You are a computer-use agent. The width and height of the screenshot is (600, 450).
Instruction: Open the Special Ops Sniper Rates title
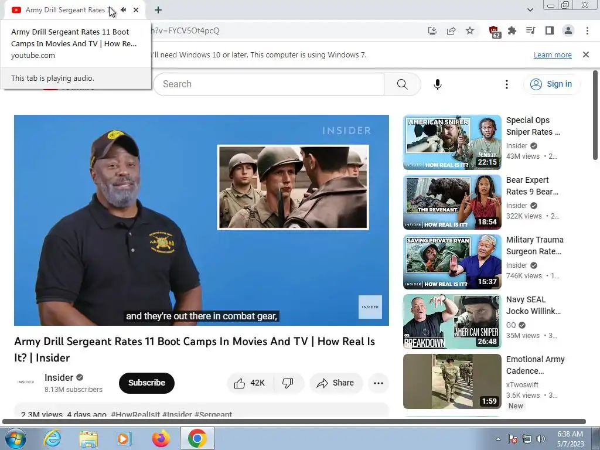click(x=533, y=126)
